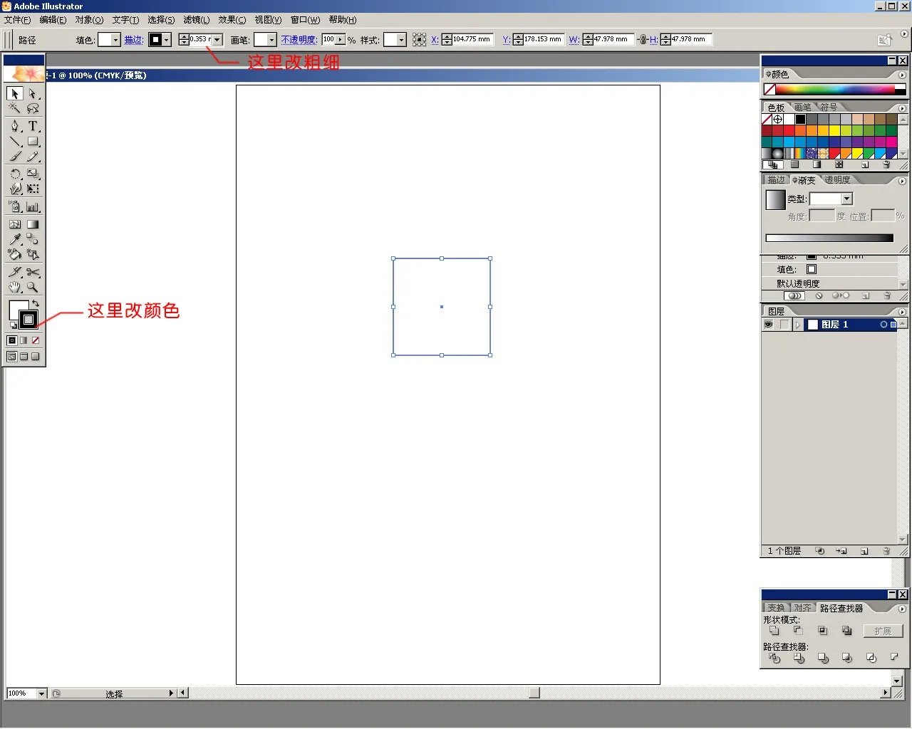Toggle visibility of 图层 1

click(x=767, y=325)
